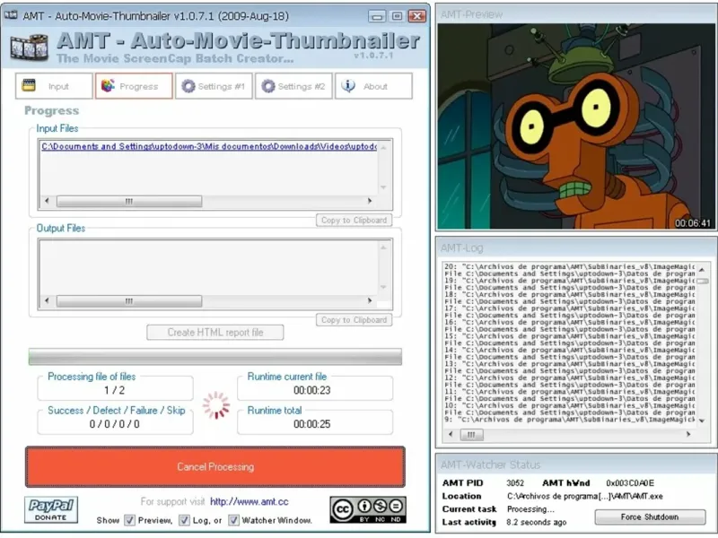This screenshot has width=718, height=538.
Task: Click Output Files scroll left arrow
Action: point(47,300)
